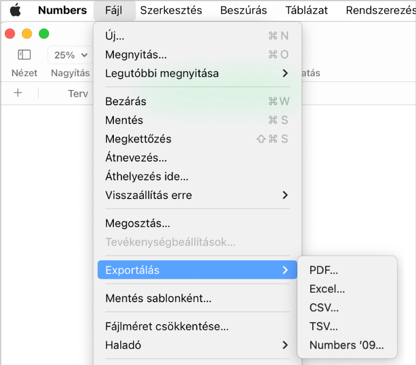Click the green full-screen button
Screen dimensions: 416x365
[44, 34]
